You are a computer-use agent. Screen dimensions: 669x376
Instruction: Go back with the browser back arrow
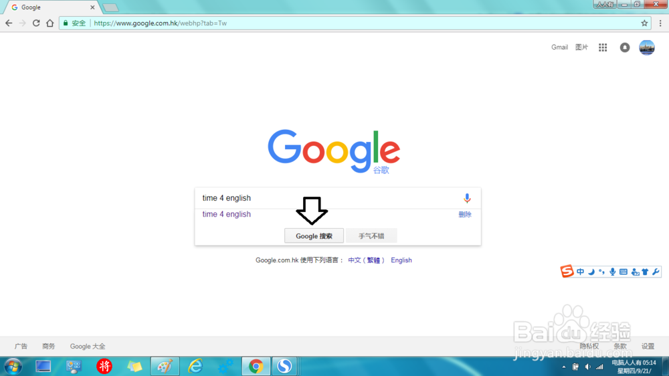pos(9,23)
